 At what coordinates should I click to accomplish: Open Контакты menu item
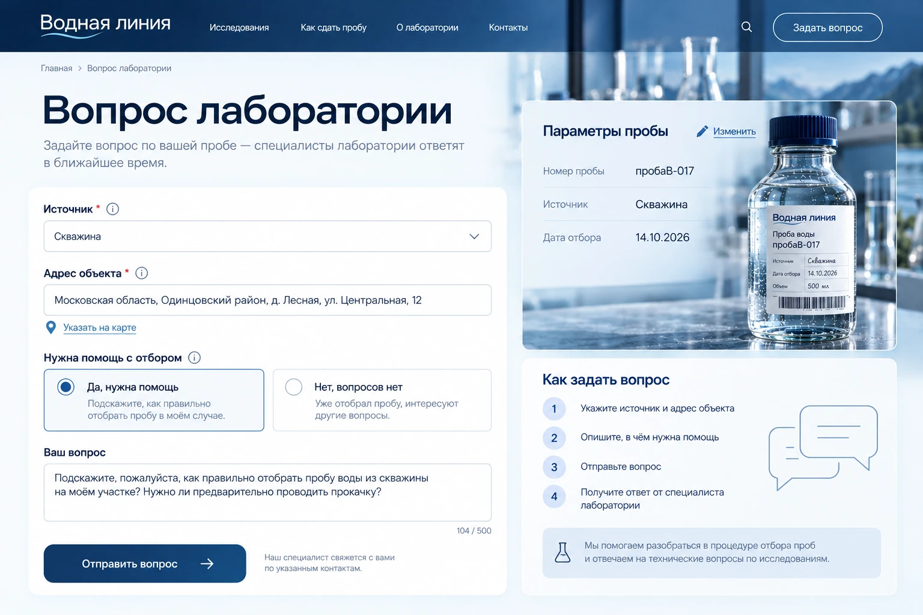(x=508, y=28)
